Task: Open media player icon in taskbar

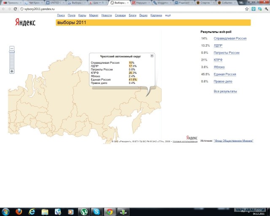Action: pyautogui.click(x=71, y=212)
